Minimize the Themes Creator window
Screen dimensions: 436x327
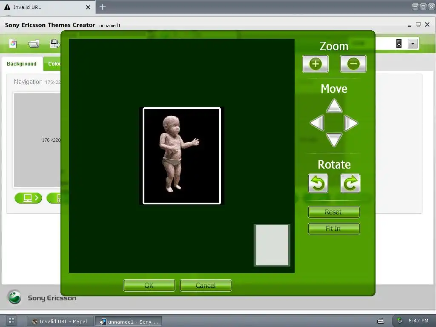point(409,26)
